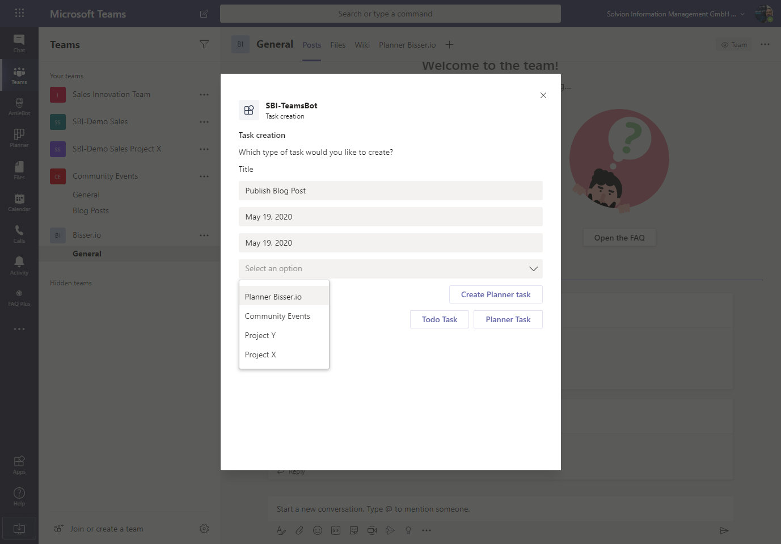Expand the Hidden teams section
Image resolution: width=781 pixels, height=544 pixels.
71,283
